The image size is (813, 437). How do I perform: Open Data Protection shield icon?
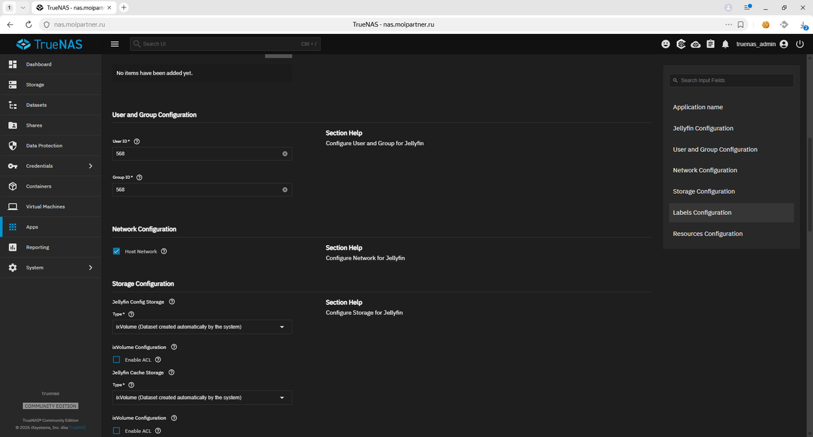(x=12, y=146)
